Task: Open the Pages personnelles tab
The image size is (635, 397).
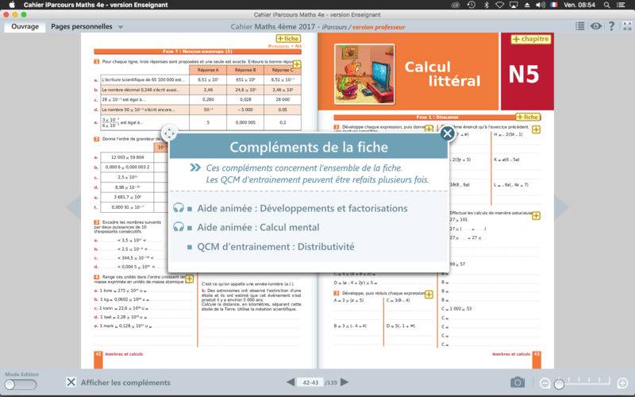Action: tap(82, 26)
